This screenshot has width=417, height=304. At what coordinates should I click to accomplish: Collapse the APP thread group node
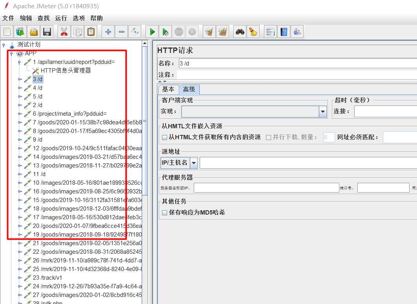tap(11, 54)
